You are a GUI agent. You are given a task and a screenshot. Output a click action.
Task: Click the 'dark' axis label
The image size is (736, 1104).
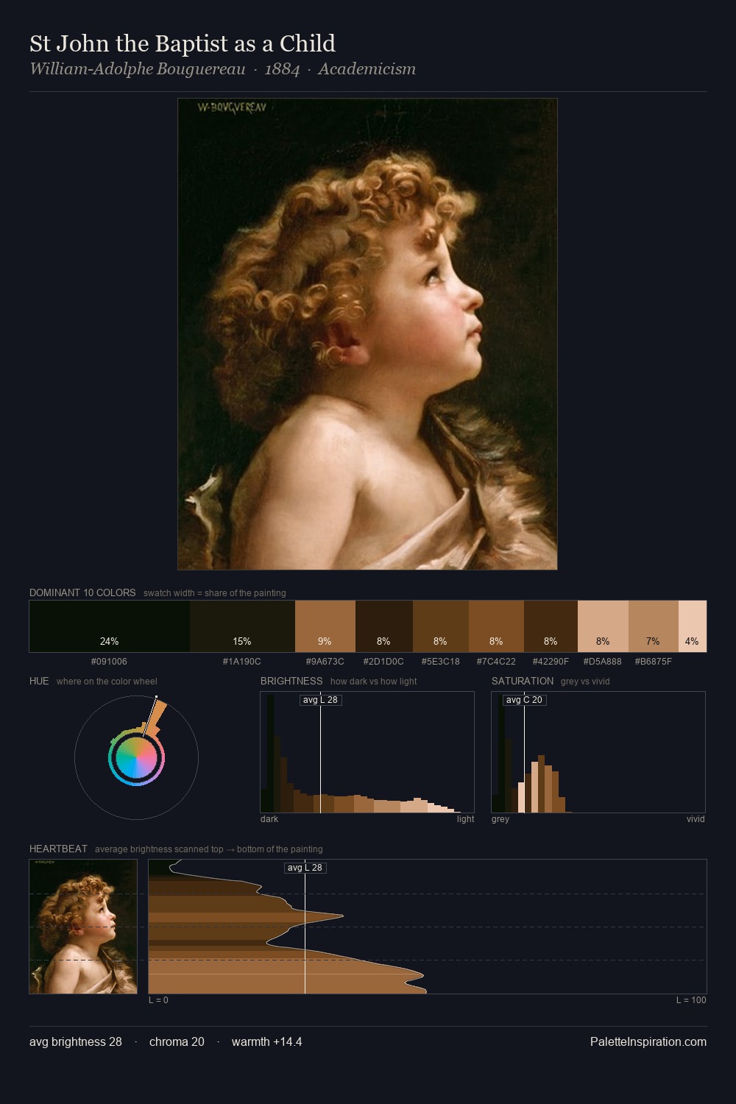[269, 819]
